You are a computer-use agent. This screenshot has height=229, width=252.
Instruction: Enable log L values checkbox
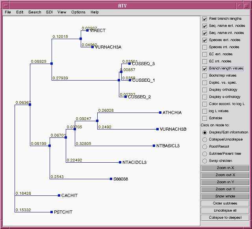pos(205,111)
